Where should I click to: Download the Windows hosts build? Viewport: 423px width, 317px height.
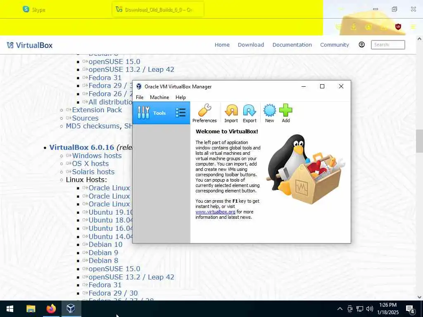[x=97, y=156]
